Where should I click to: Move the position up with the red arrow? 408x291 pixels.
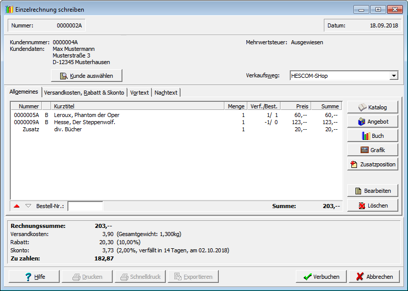17,206
